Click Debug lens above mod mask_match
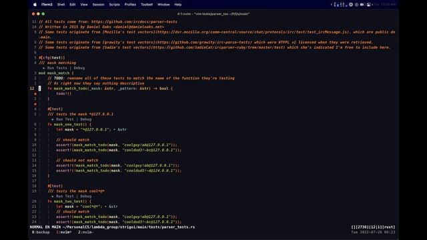Screen dimensions: 427x240 (x=79, y=68)
